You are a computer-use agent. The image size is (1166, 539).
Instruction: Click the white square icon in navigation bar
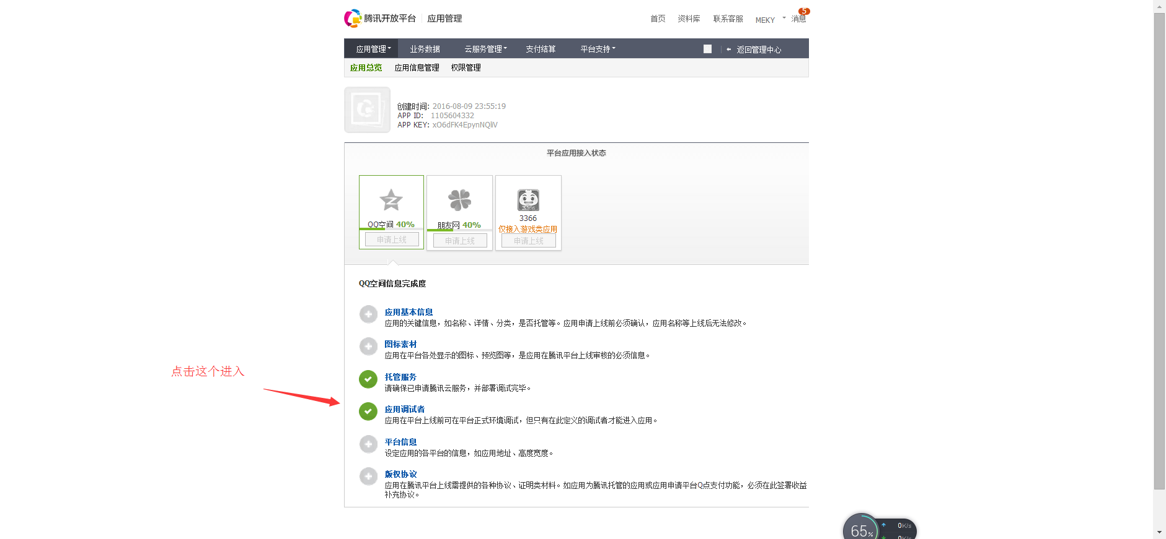pos(707,49)
